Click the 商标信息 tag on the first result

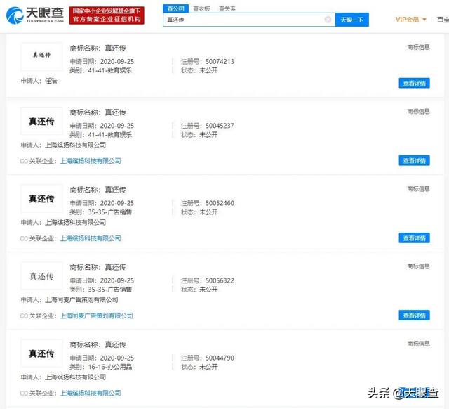click(x=418, y=47)
